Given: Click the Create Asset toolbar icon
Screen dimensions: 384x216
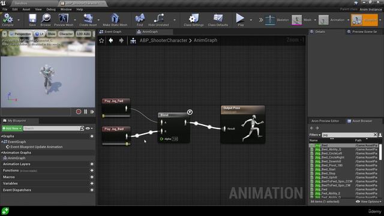Looking at the screenshot, I should tap(88, 20).
